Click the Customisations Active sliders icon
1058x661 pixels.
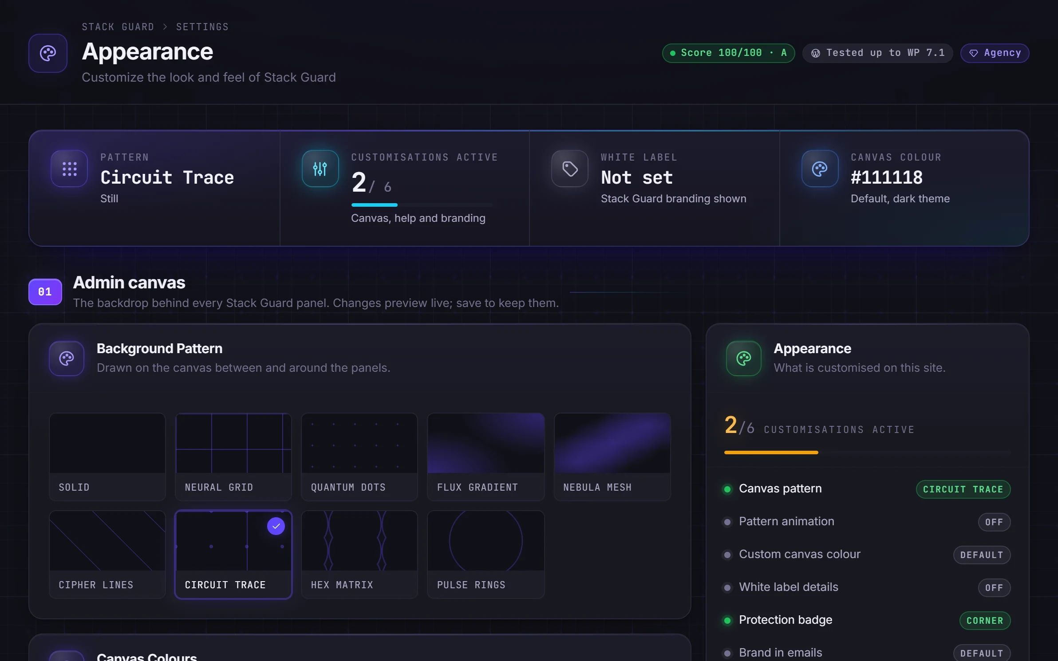point(320,169)
